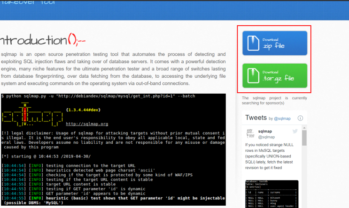Click 'heuristics detected web page charset' line
The height and width of the screenshot is (208, 349).
(78, 170)
